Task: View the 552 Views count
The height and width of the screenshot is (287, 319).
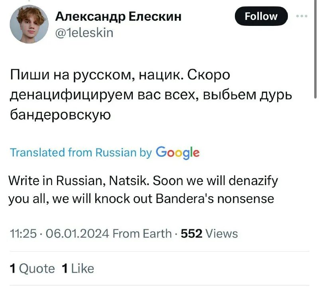Action: pyautogui.click(x=209, y=234)
